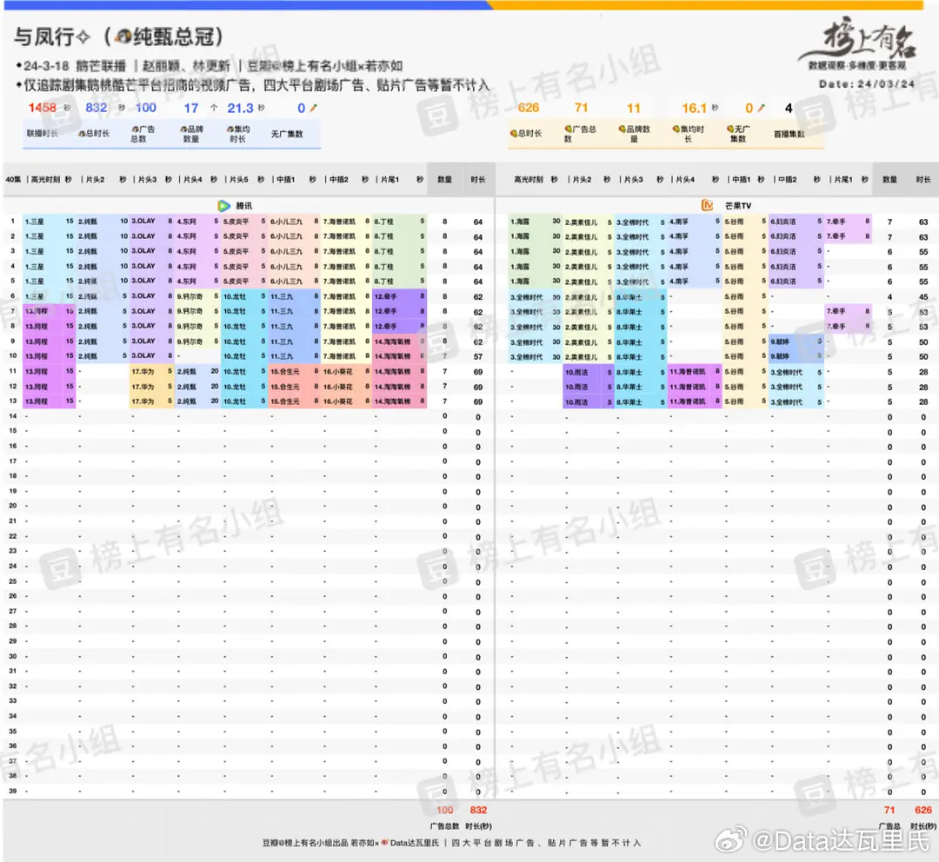Viewport: 939px width, 862px height.
Task: Click the mango icon beside 广告总数 stat
Action: tap(568, 128)
